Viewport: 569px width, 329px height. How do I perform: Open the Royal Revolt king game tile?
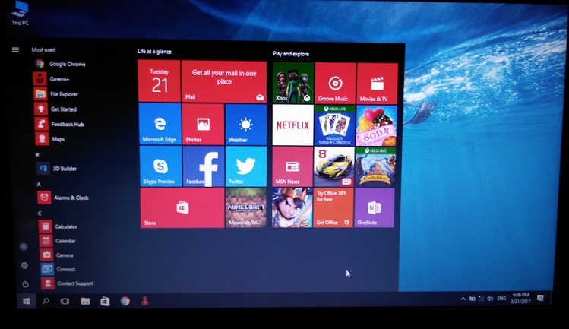[x=292, y=207]
